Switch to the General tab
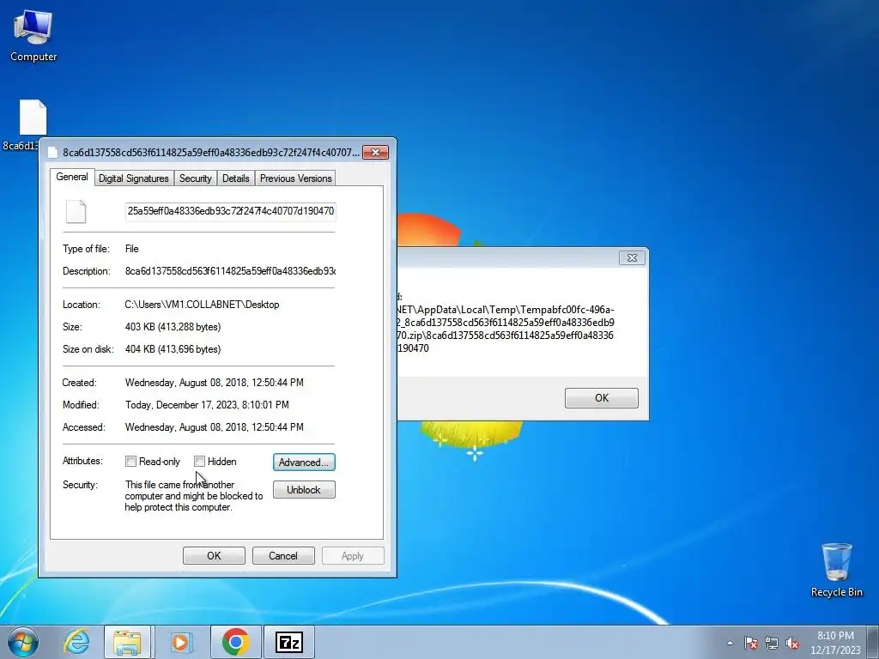879x659 pixels. pyautogui.click(x=72, y=177)
